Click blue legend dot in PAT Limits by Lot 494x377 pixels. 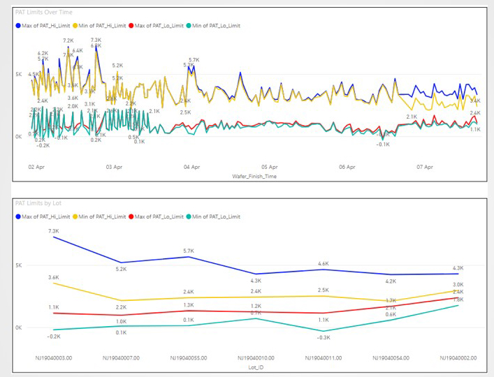coord(17,216)
